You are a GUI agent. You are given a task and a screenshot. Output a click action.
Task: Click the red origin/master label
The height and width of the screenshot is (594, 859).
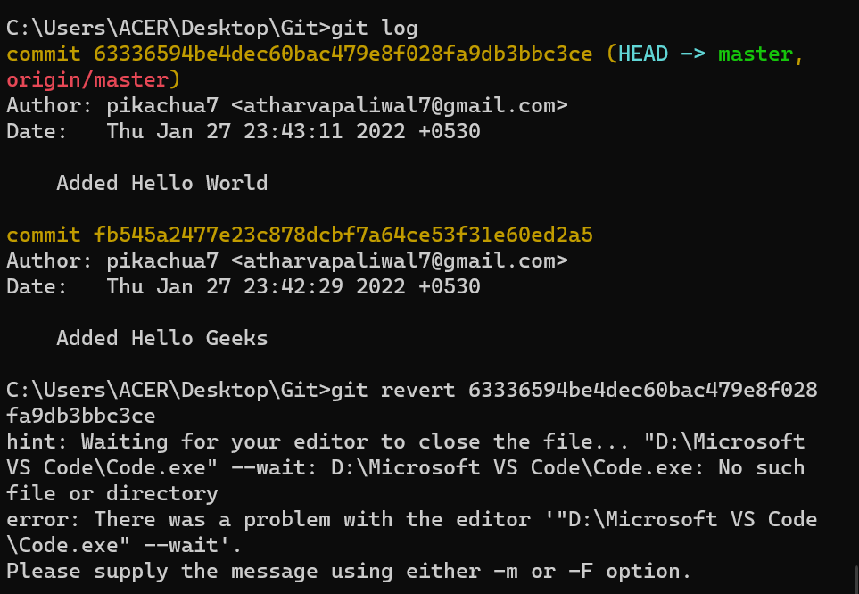point(87,80)
